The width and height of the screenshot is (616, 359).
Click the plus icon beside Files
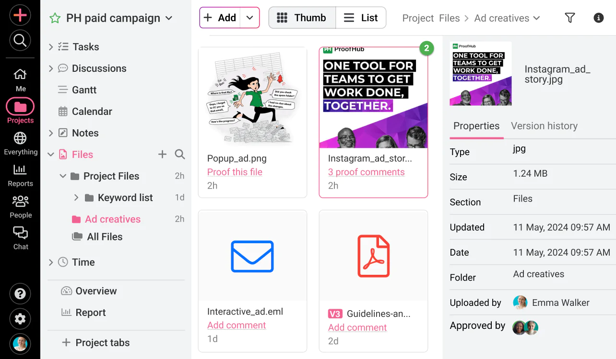[163, 154]
